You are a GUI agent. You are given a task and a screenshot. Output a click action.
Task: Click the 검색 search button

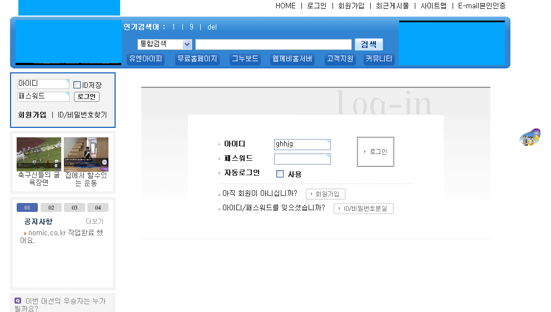369,44
